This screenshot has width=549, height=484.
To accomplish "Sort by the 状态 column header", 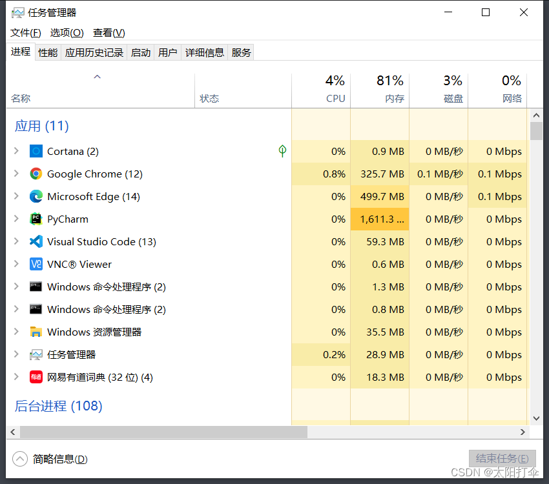I will click(x=243, y=90).
